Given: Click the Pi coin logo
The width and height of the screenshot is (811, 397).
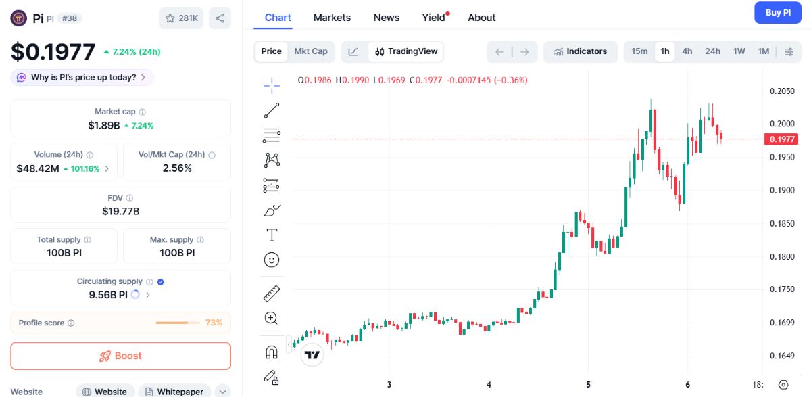Looking at the screenshot, I should coord(18,18).
